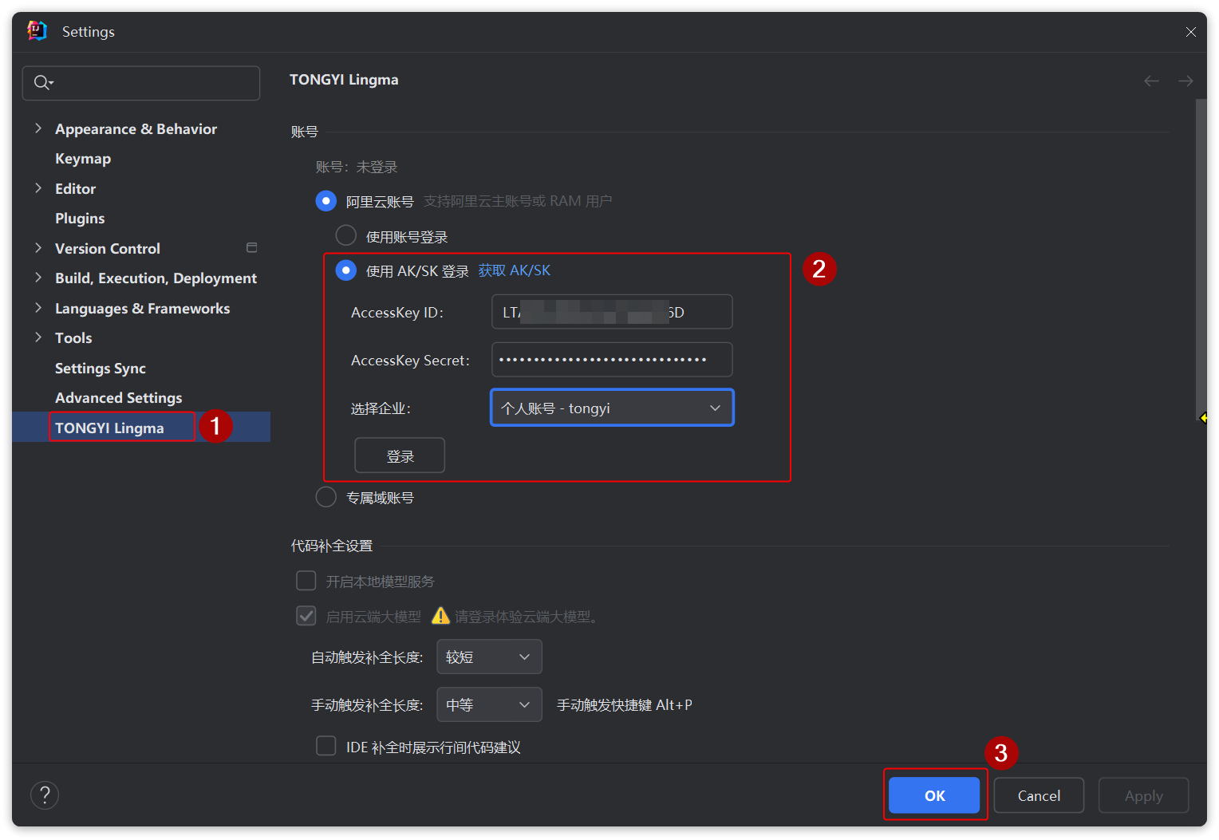Open the Keymap settings page
This screenshot has height=840, width=1219.
(83, 158)
